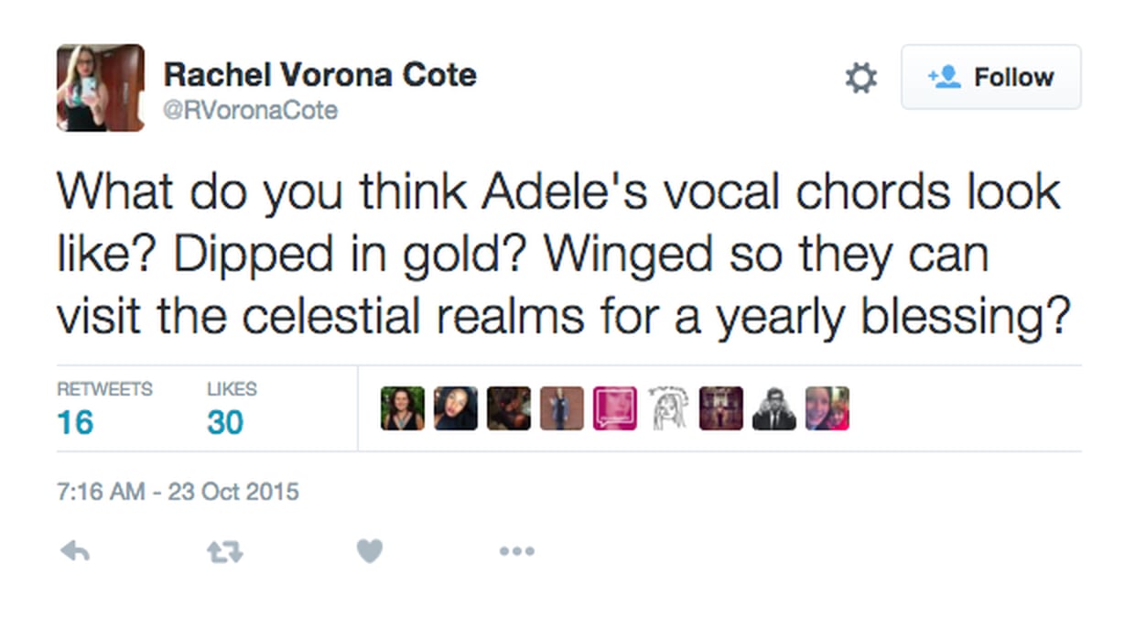Screen dimensions: 1146x619
Task: Expand more tweet options with ellipsis
Action: click(x=517, y=550)
